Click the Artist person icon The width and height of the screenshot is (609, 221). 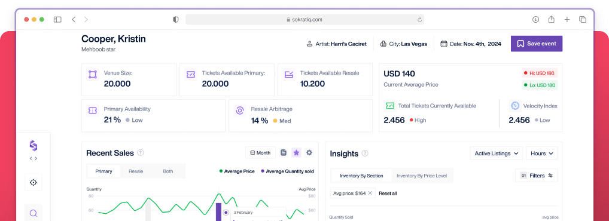coord(309,44)
